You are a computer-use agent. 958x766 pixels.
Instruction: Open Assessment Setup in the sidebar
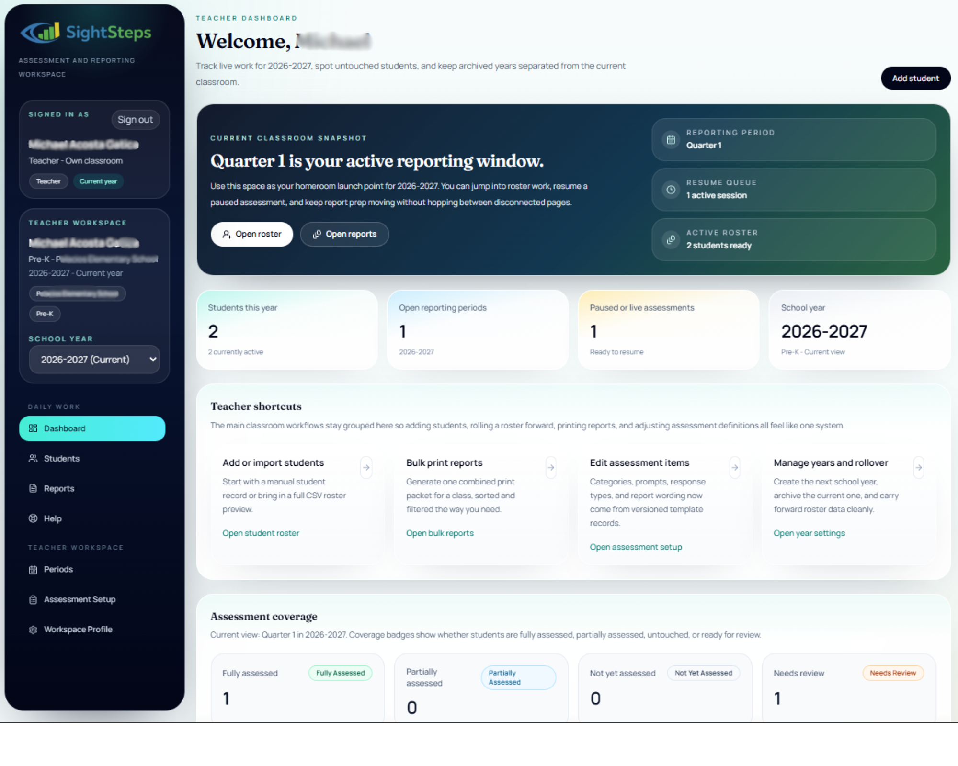pos(80,599)
